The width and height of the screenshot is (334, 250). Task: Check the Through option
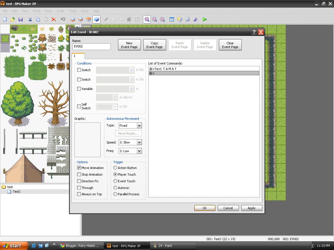coord(79,188)
